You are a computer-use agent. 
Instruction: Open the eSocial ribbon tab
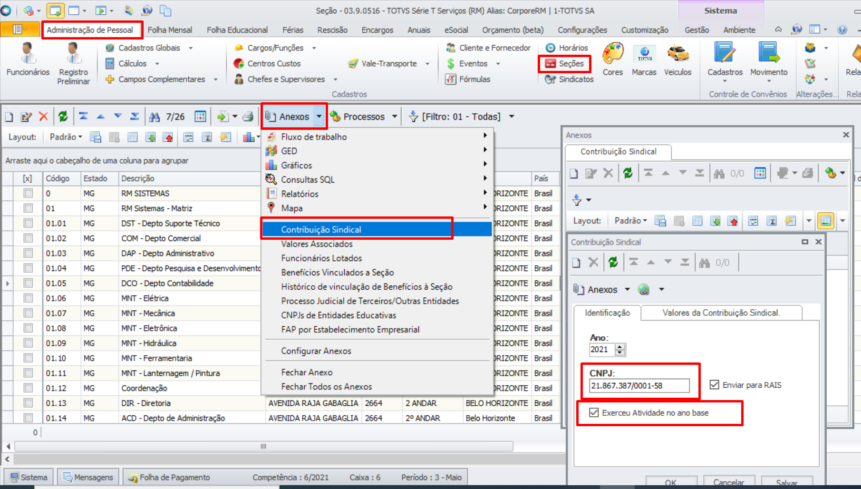pyautogui.click(x=456, y=30)
